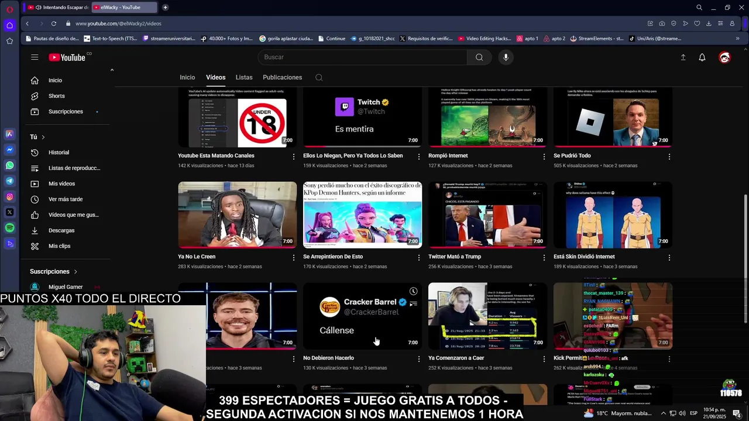Open Telegram in Opera sidebar
Viewport: 749px width, 421px height.
pos(9,181)
